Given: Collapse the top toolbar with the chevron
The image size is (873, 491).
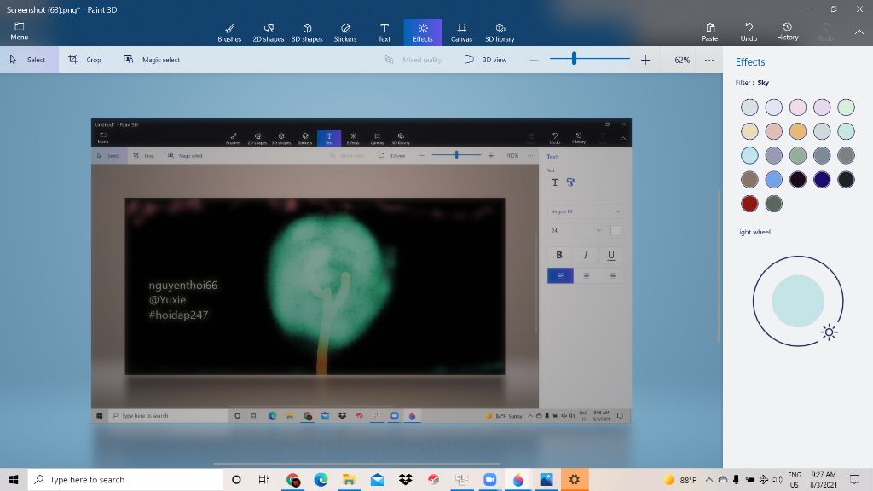Looking at the screenshot, I should (859, 32).
